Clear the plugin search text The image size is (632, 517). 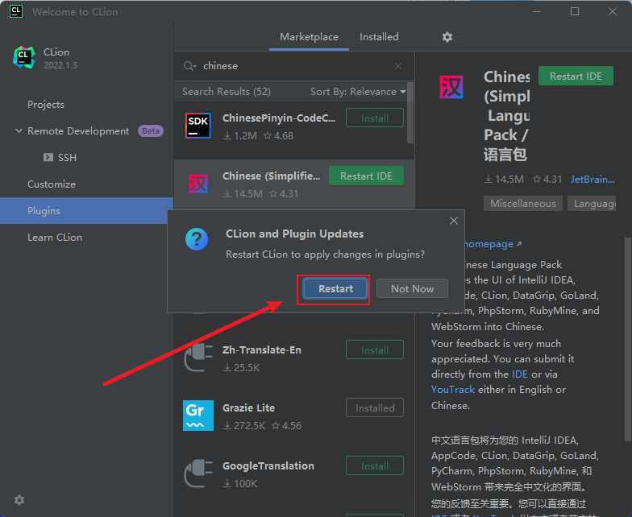(x=398, y=66)
